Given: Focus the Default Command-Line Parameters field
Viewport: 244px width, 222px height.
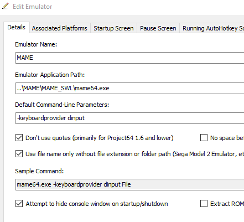Looking at the screenshot, I should (x=130, y=118).
